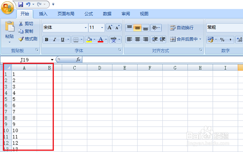
Task: Apply the red font color A
Action: pos(100,40)
